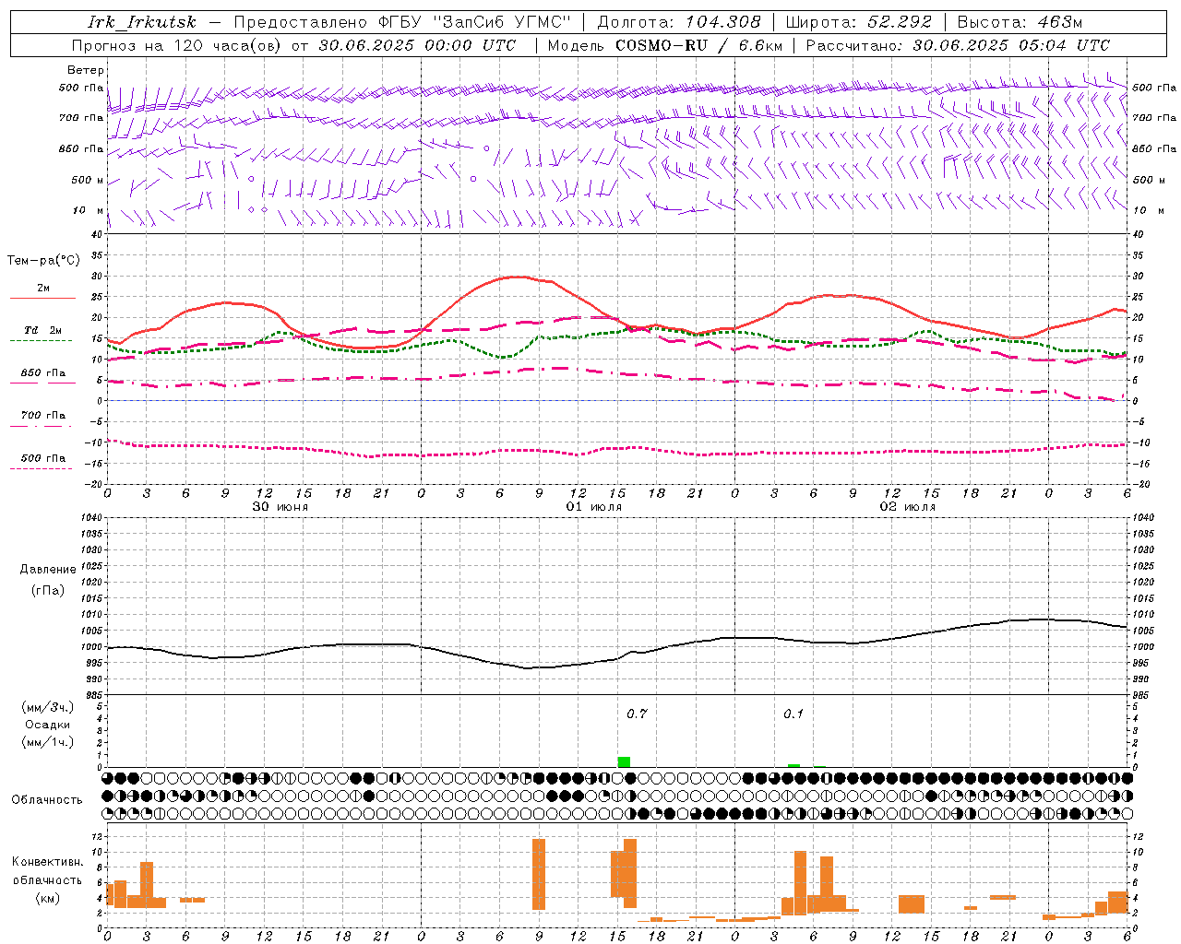
Task: Click the Конвективн. label of convective cloud panel
Action: point(48,862)
